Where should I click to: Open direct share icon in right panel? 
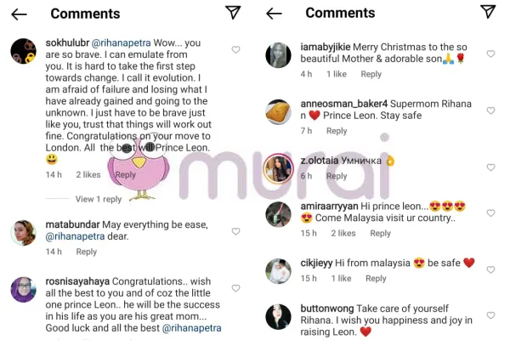click(488, 12)
